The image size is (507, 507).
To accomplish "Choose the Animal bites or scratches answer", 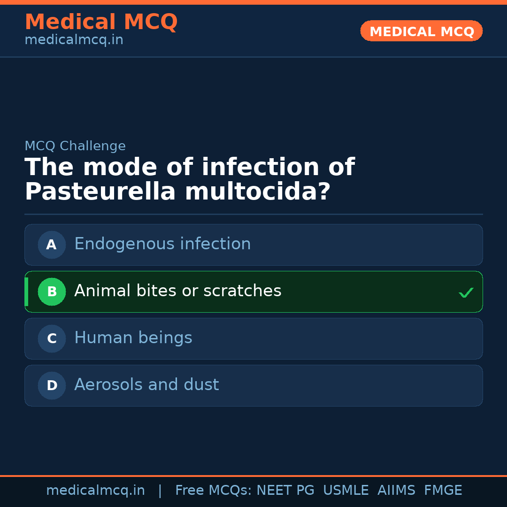I will tap(178, 291).
